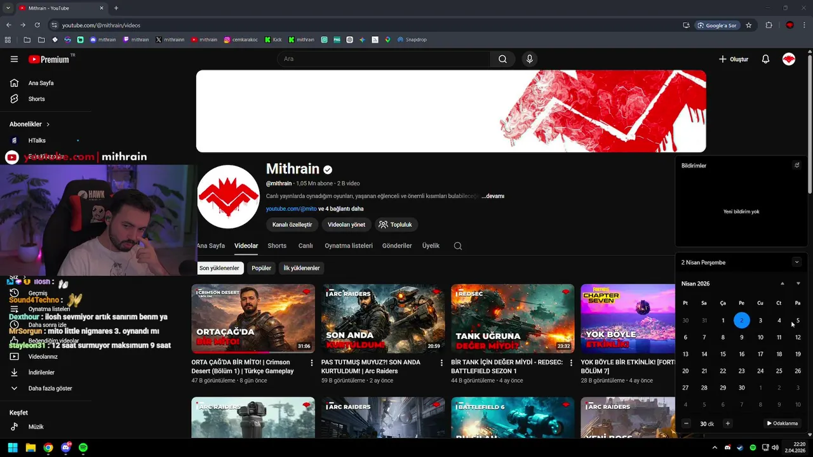The width and height of the screenshot is (813, 457).
Task: Open options for Crimson Desert video
Action: click(311, 363)
